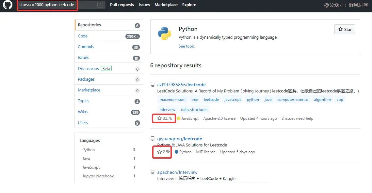The image size is (372, 193).
Task: Click the repo icon beside qiyuangong/leetcode
Action: [153, 139]
